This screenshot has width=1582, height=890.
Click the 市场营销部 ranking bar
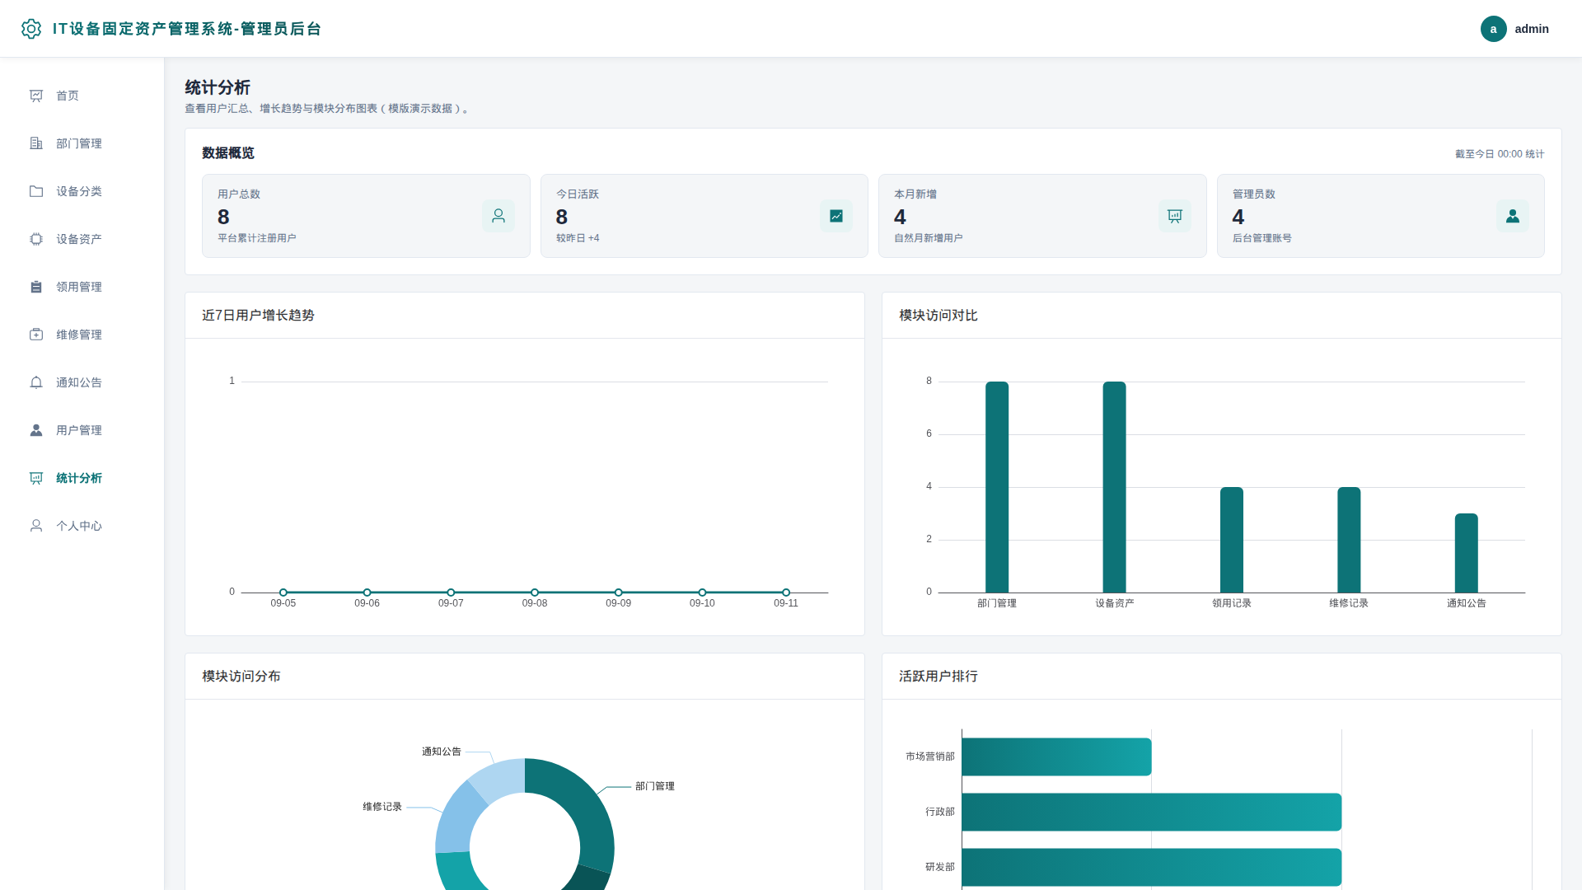tap(1056, 756)
